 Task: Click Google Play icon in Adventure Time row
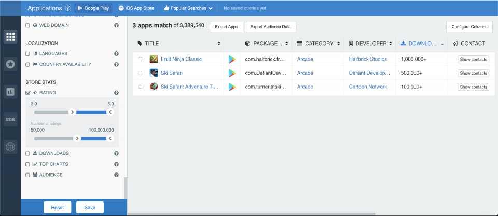[x=232, y=87]
